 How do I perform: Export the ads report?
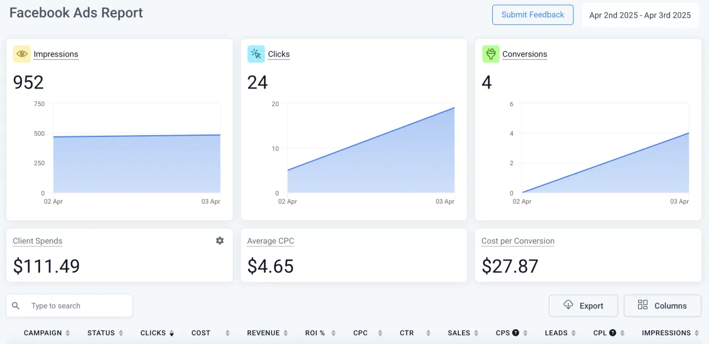tap(583, 306)
